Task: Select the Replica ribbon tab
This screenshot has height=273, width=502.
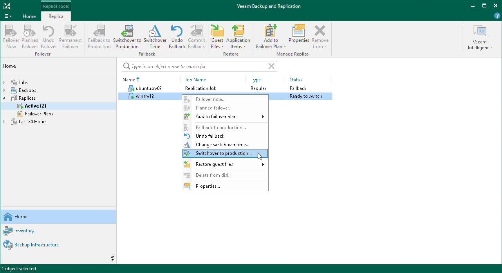Action: (x=56, y=16)
